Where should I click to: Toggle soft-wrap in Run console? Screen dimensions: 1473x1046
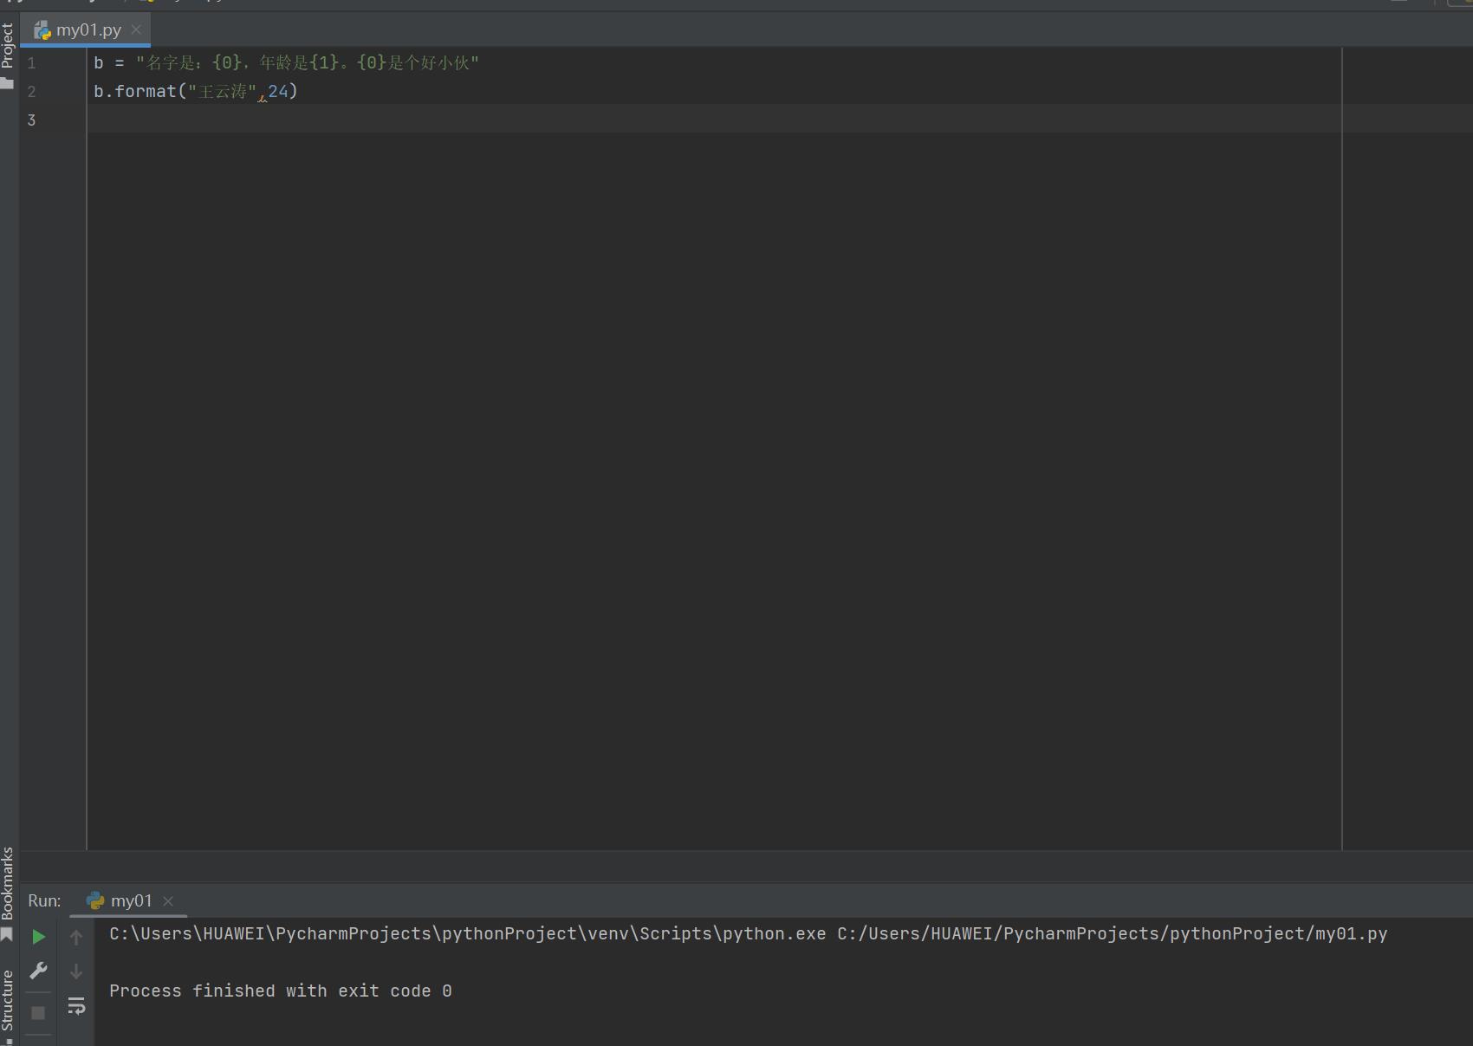coord(76,1006)
